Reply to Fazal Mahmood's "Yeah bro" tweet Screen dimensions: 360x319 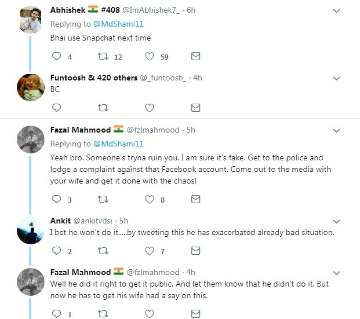56,200
